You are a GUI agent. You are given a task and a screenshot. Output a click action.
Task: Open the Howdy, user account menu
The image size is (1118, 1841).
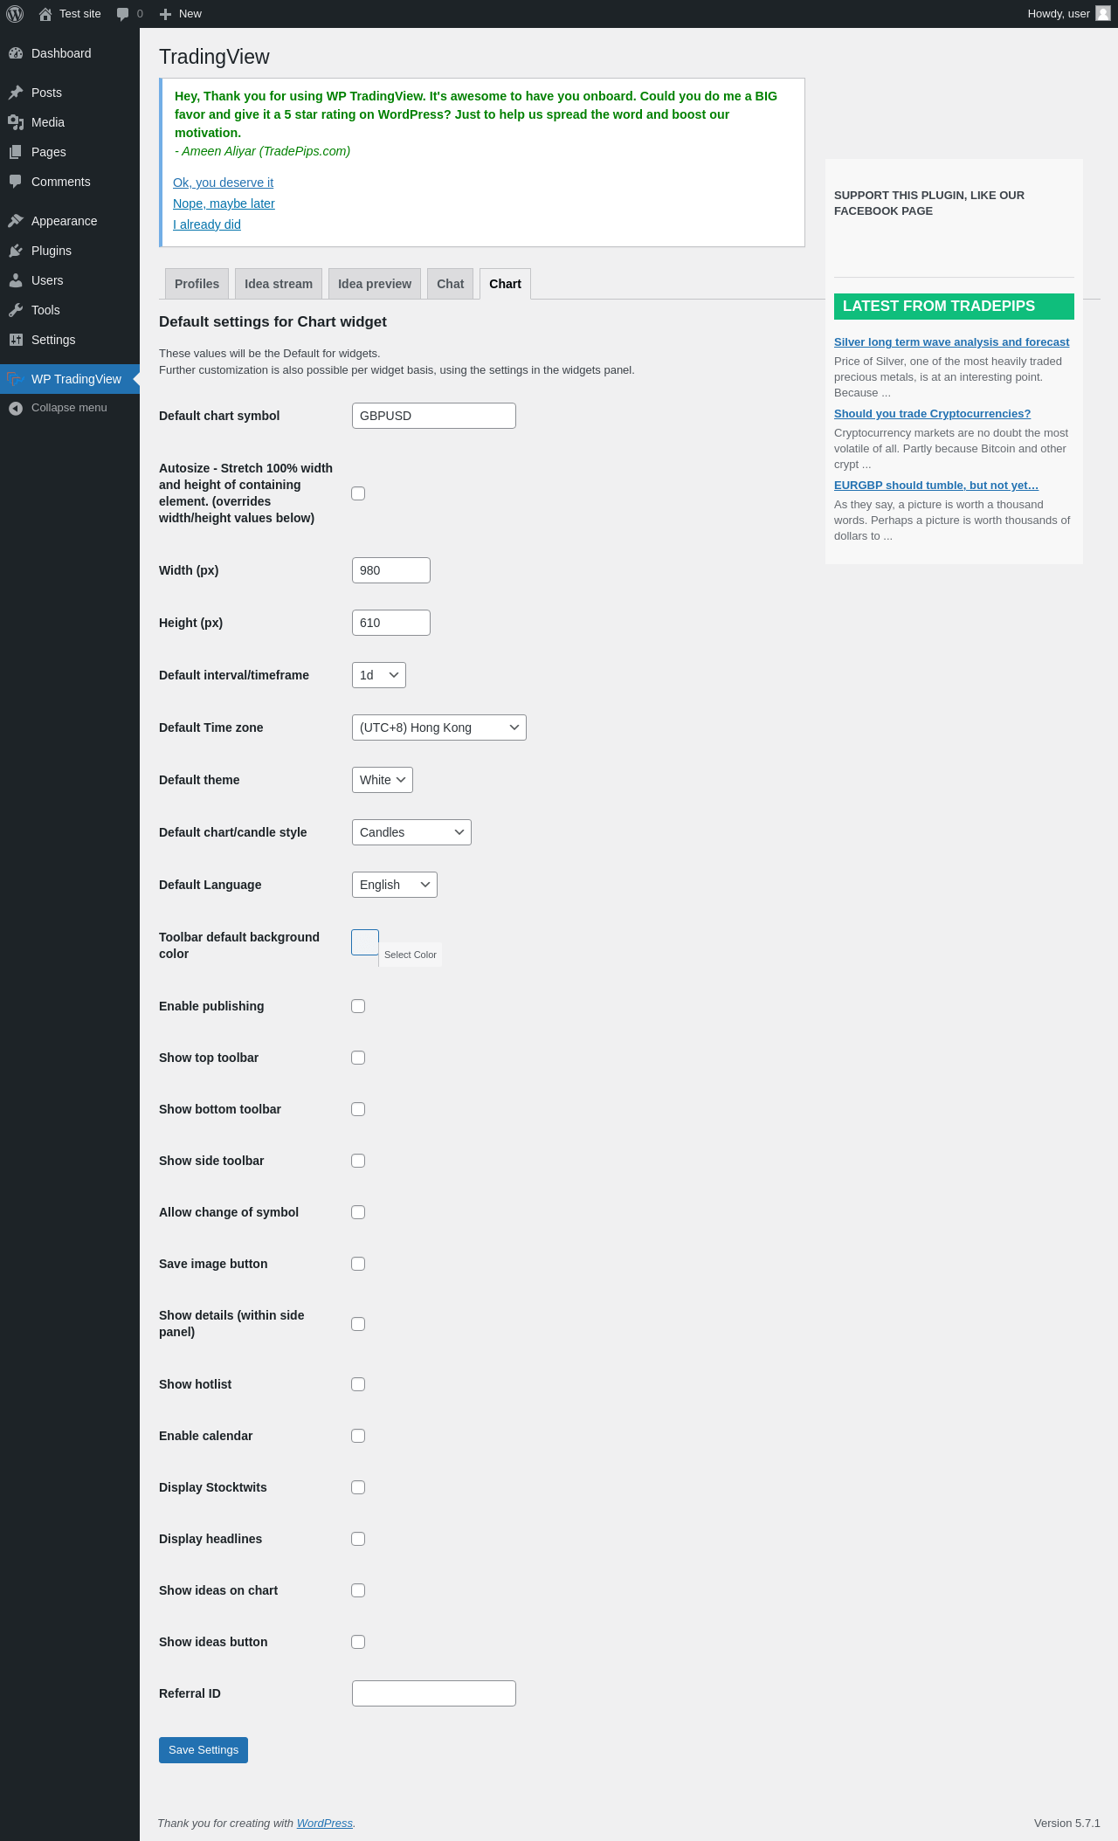[x=1068, y=14]
